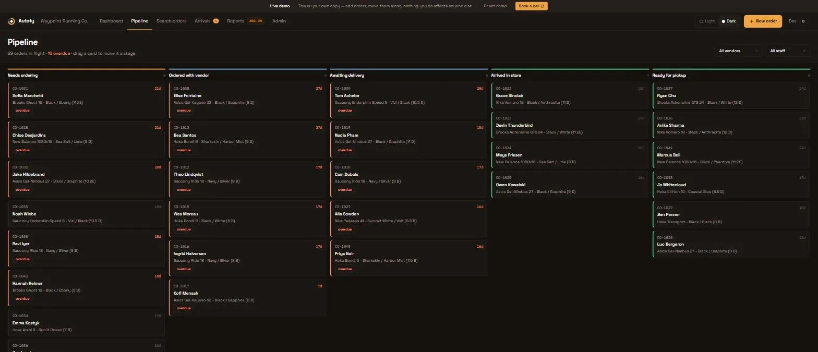Expand the All staff filter dropdown

click(x=788, y=51)
